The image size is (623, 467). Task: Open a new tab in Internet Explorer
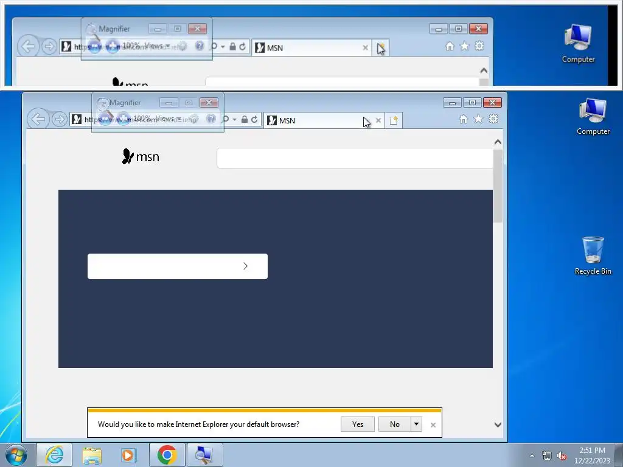point(394,120)
